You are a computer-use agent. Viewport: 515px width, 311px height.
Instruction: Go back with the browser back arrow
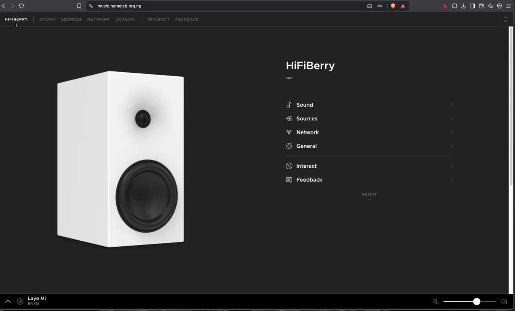4,6
